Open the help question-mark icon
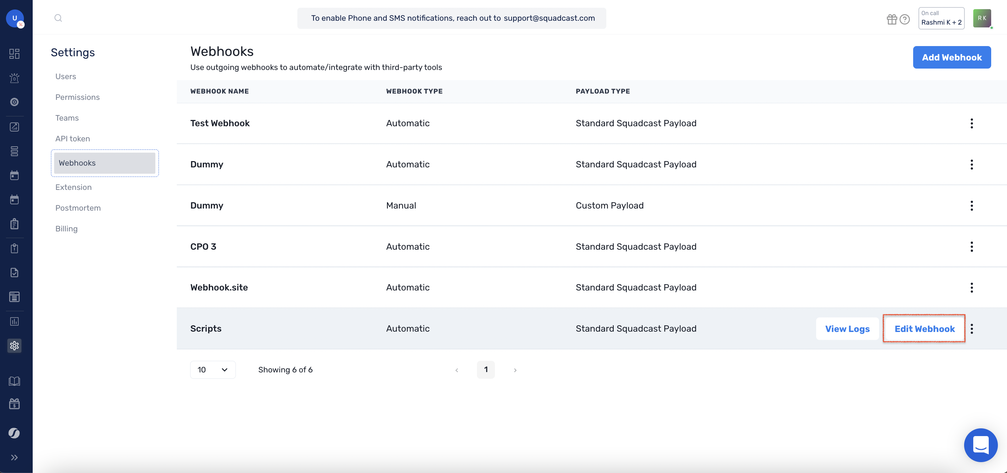Viewport: 1007px width, 473px height. [x=905, y=19]
